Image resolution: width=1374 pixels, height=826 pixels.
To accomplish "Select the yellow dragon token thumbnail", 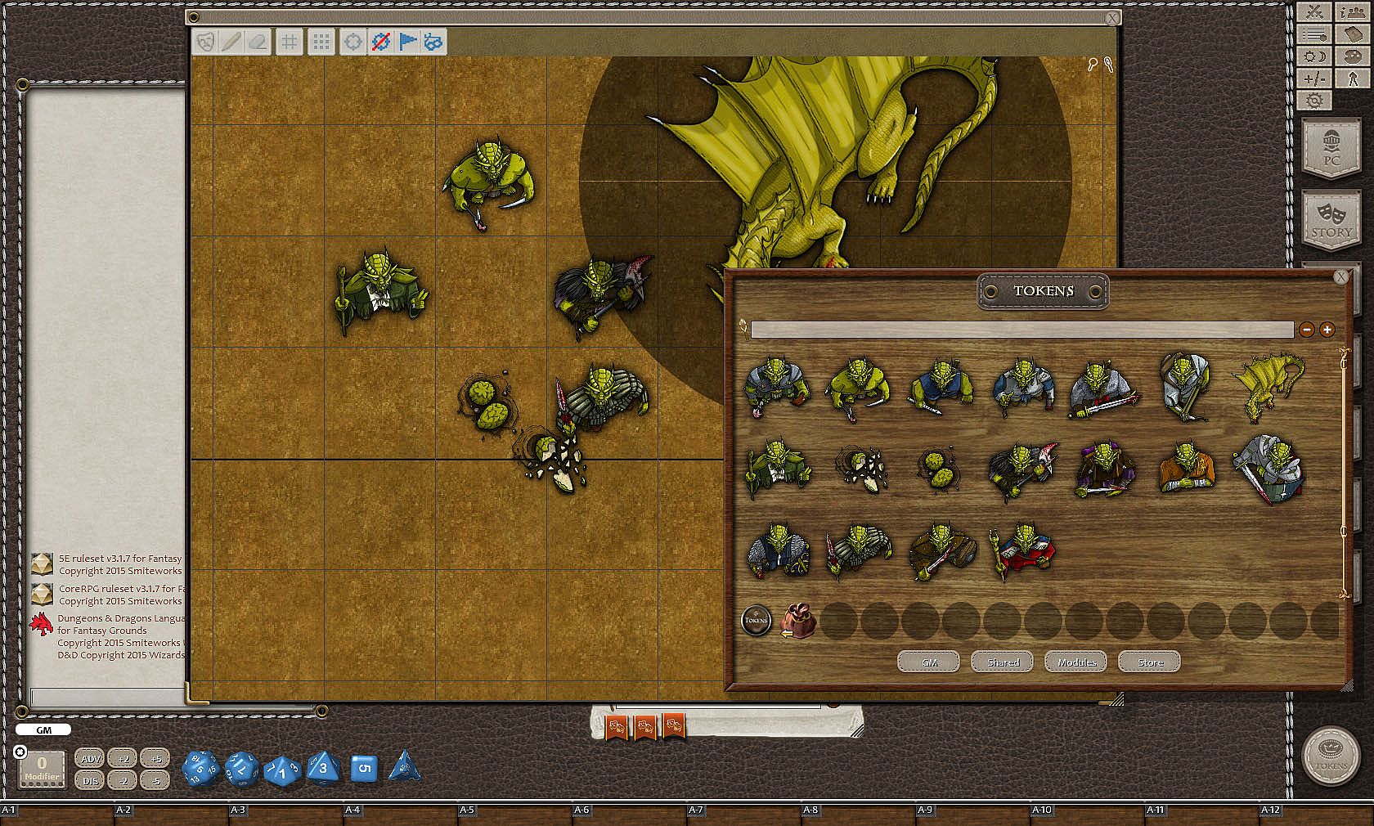I will [x=1268, y=386].
